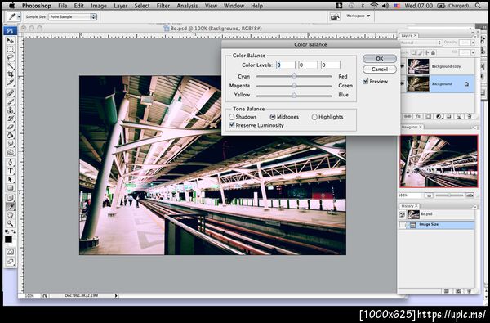Open the layer blend mode dropdown
This screenshot has height=323, width=490.
[421, 43]
